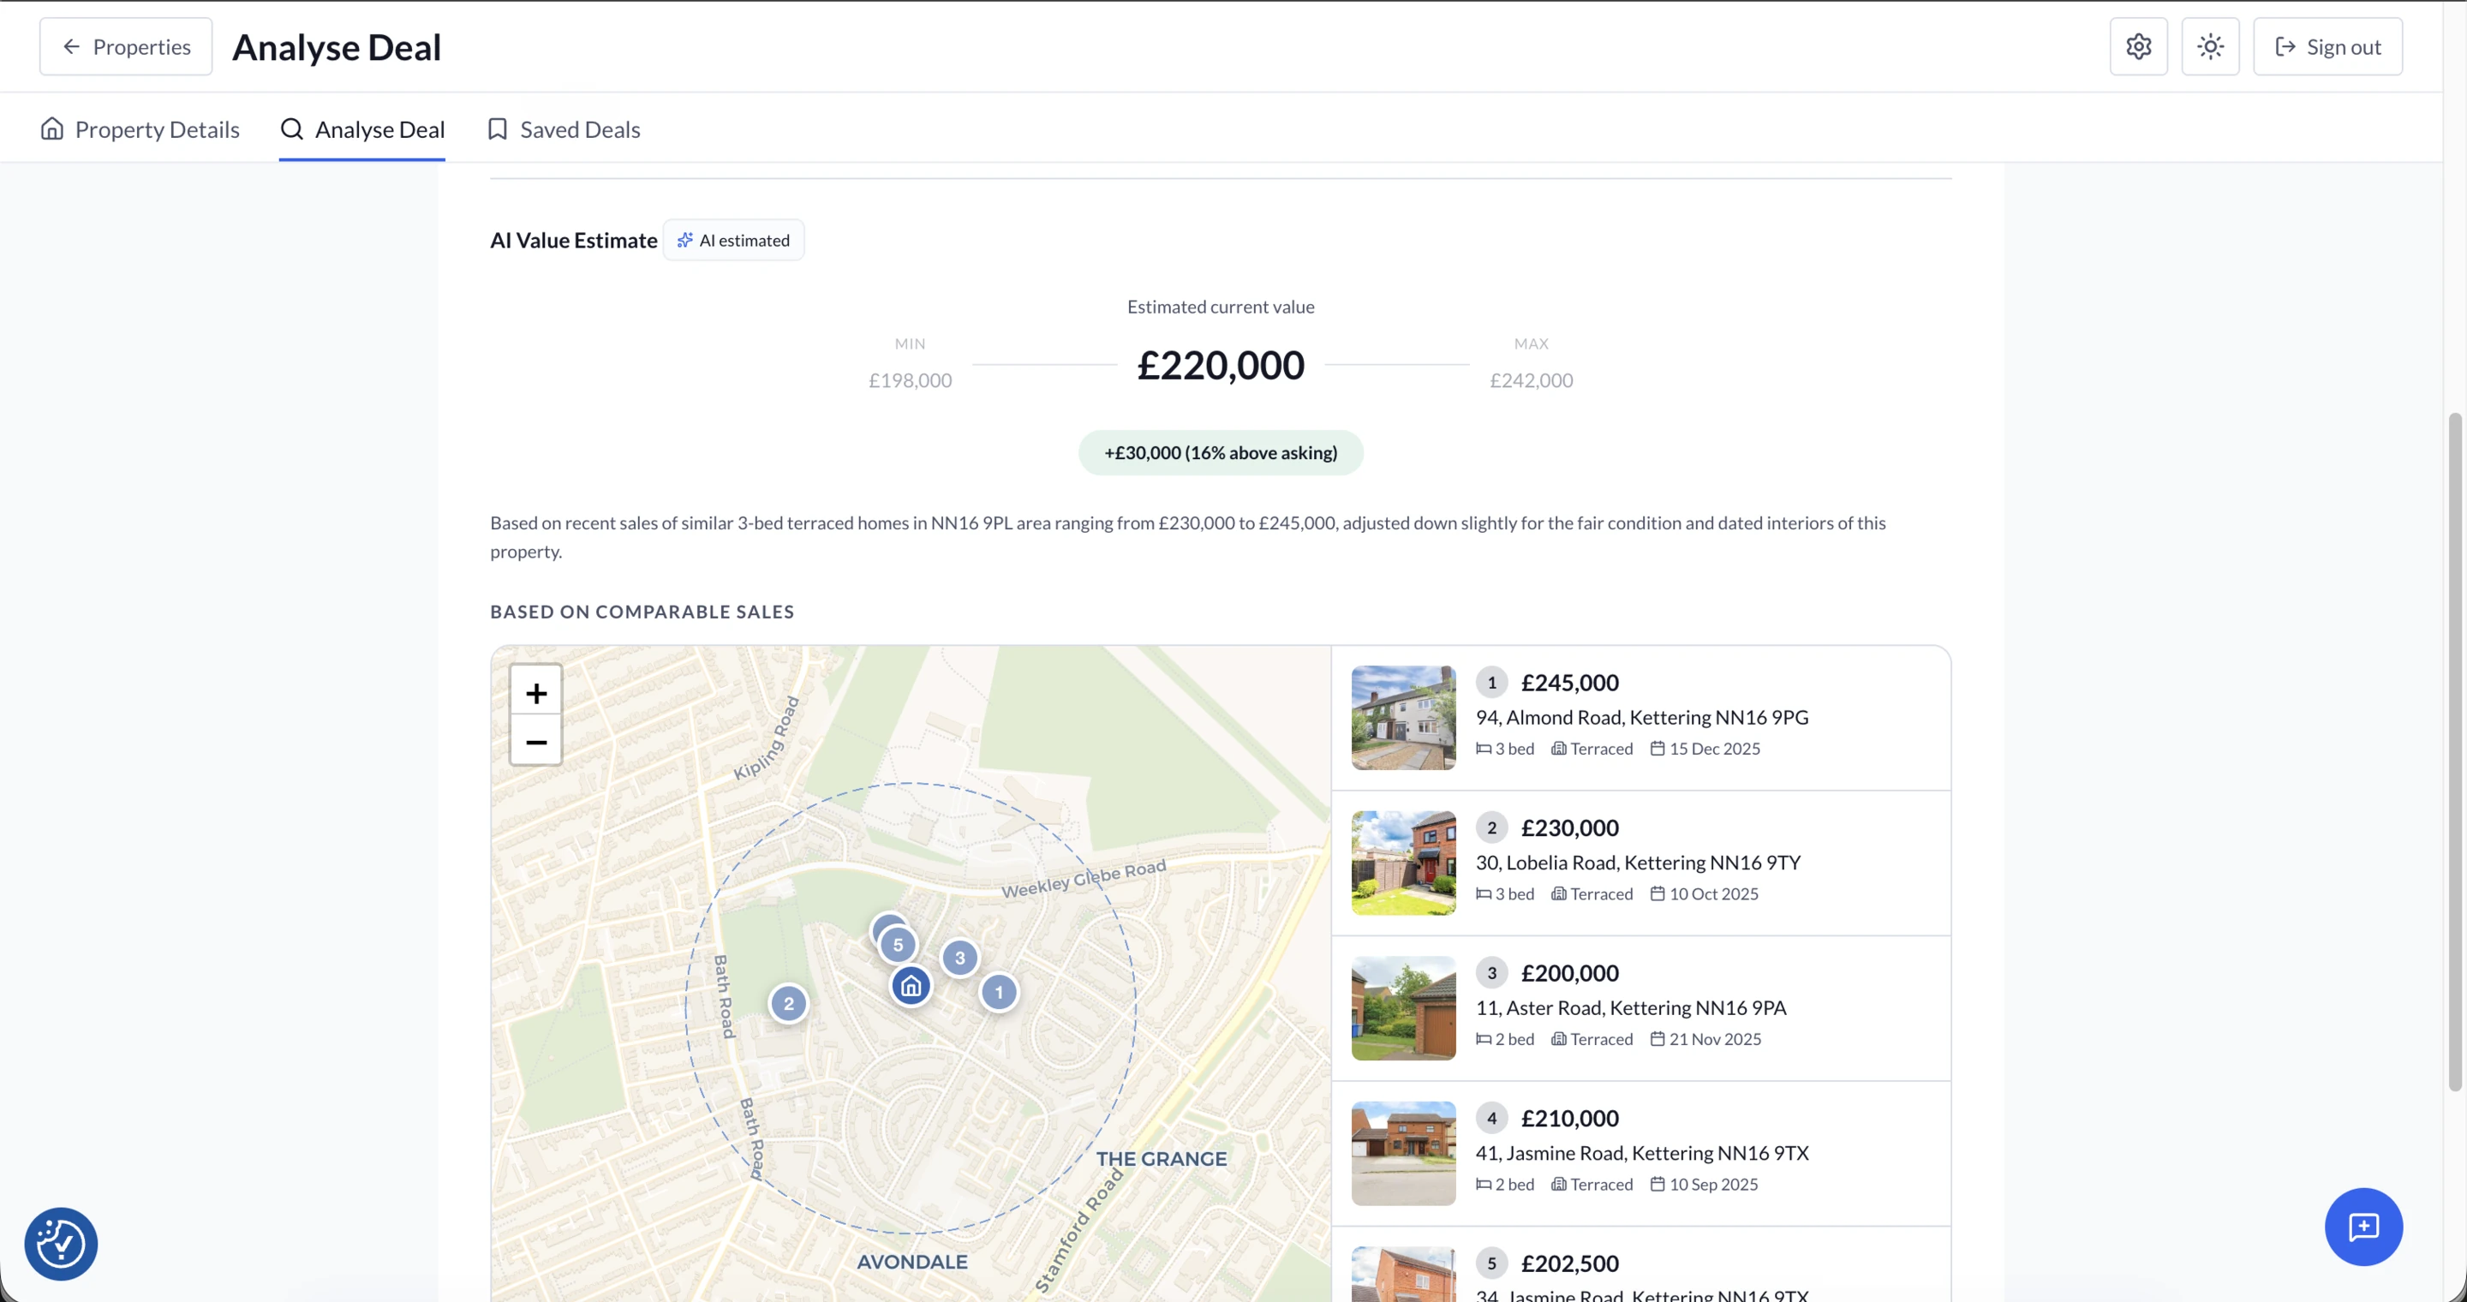
Task: Zoom out on the map
Action: pos(536,742)
